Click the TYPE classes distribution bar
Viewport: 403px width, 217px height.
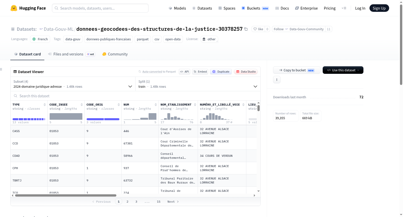tap(29, 119)
